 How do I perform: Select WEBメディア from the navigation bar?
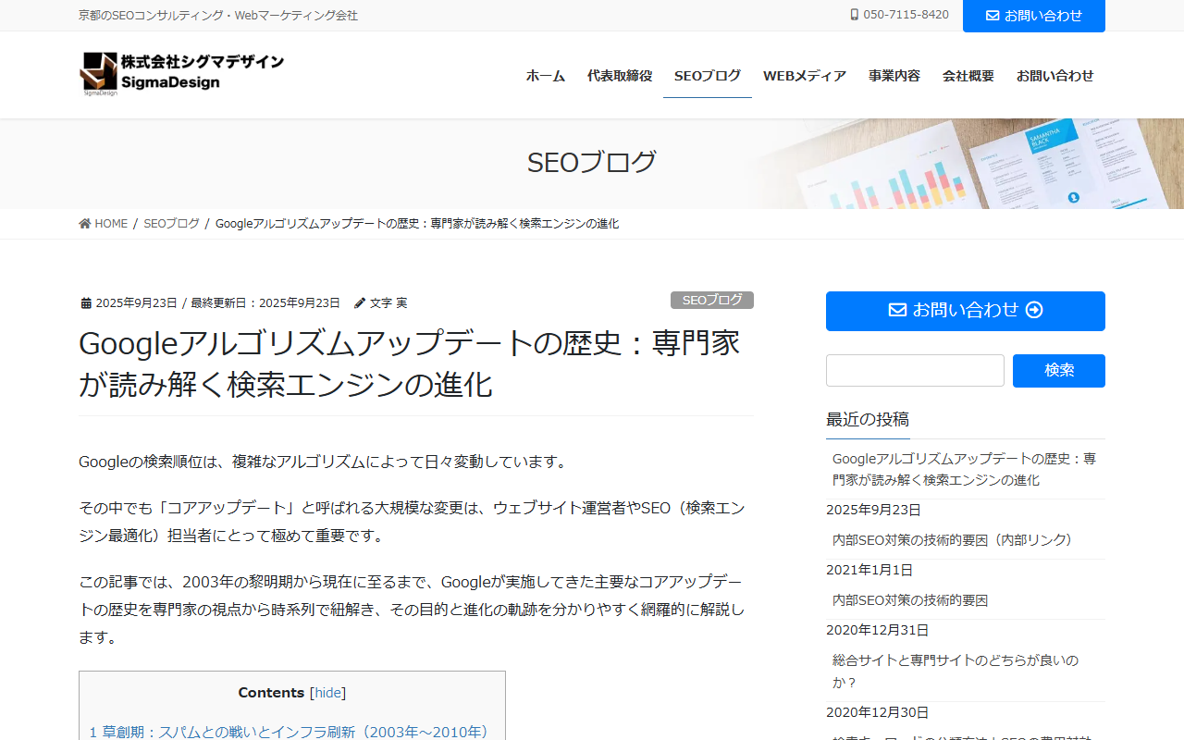pyautogui.click(x=805, y=76)
